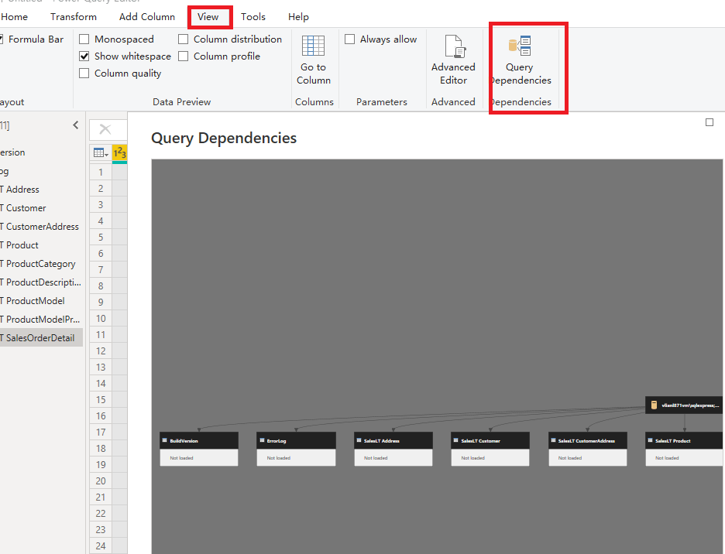Enable the Monospaced checkbox
725x554 pixels.
(84, 39)
